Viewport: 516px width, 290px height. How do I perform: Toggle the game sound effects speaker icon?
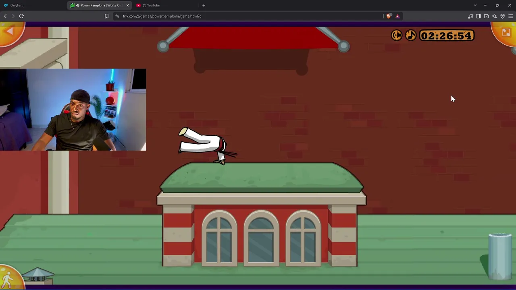click(397, 35)
